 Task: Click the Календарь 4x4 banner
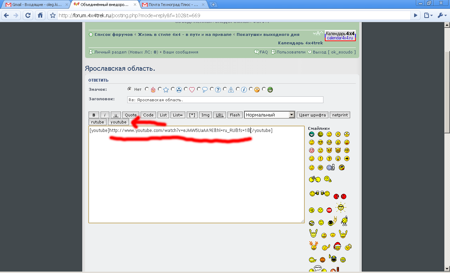pos(340,36)
